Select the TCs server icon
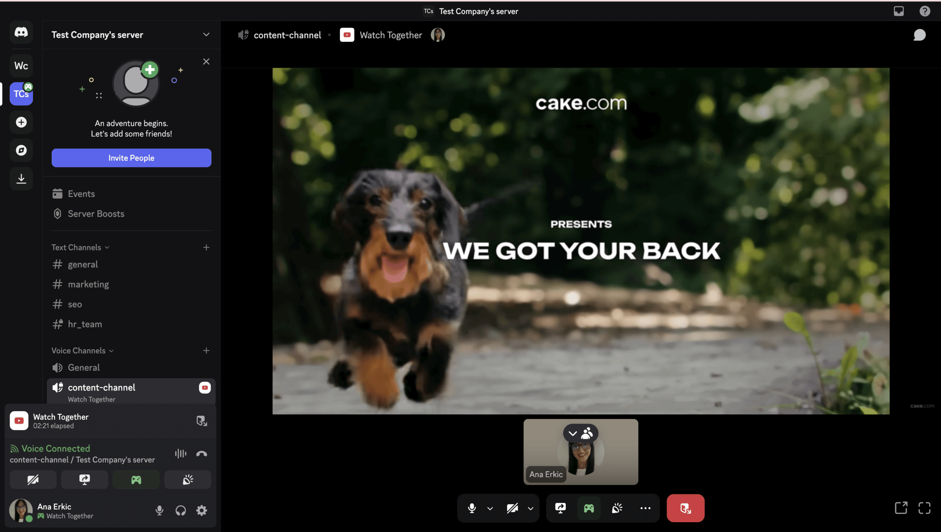The image size is (941, 532). pos(21,94)
